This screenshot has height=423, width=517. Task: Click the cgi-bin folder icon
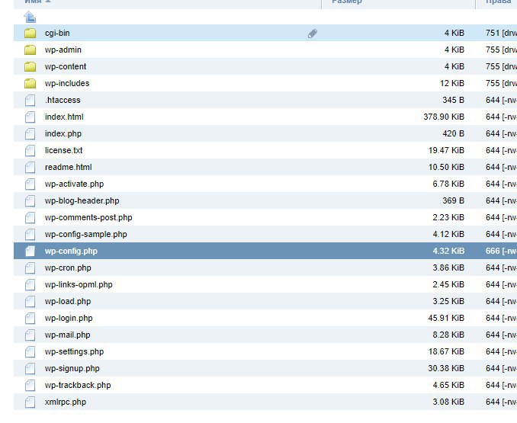[x=30, y=33]
